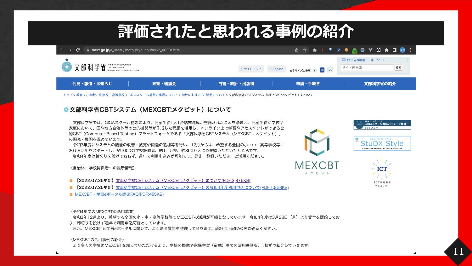Click the camera extension icon

(314, 50)
